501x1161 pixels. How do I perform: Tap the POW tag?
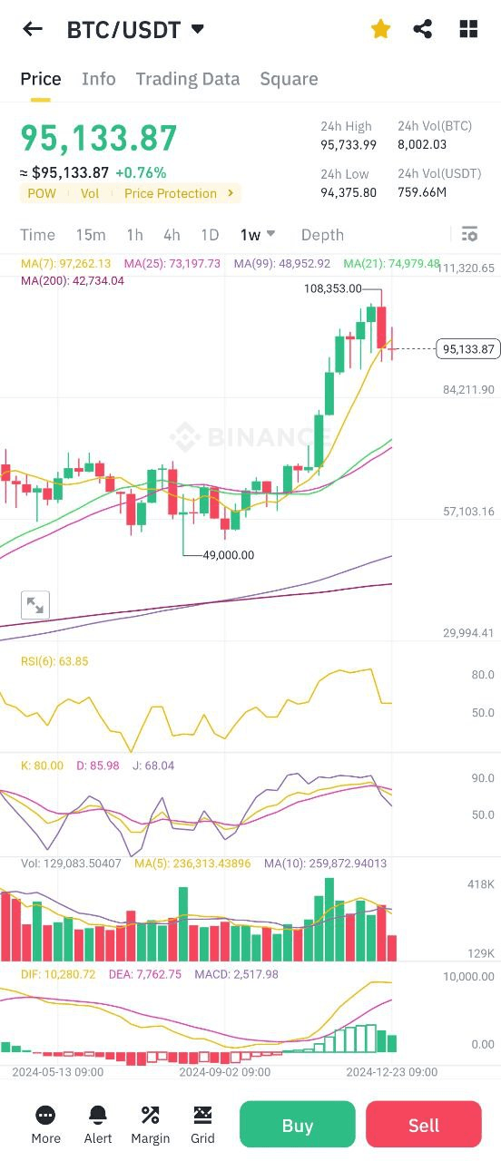pyautogui.click(x=42, y=193)
